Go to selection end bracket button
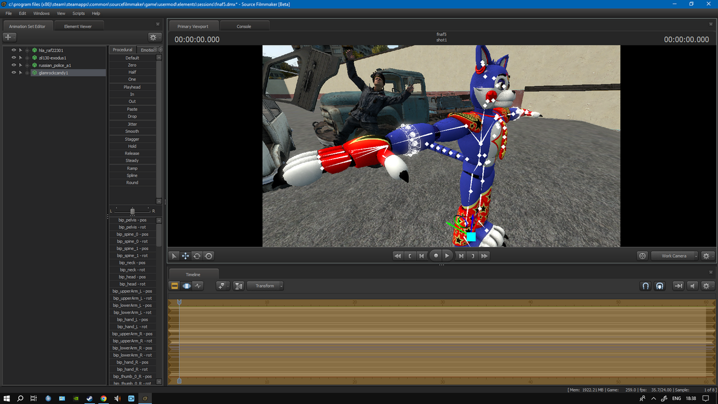 pyautogui.click(x=473, y=256)
